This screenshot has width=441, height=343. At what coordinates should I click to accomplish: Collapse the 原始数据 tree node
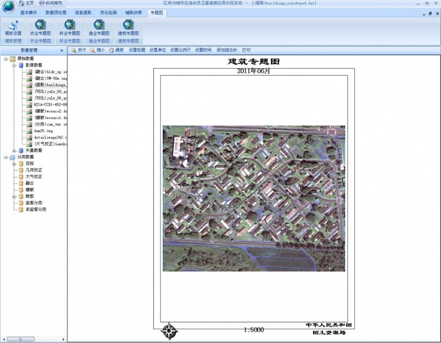click(6, 59)
